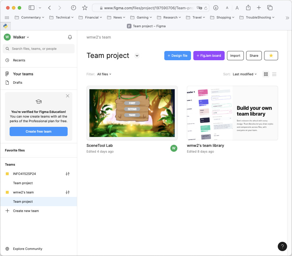Screen dimensions: 292x256
Task: Switch to grid view layout
Action: click(x=266, y=74)
